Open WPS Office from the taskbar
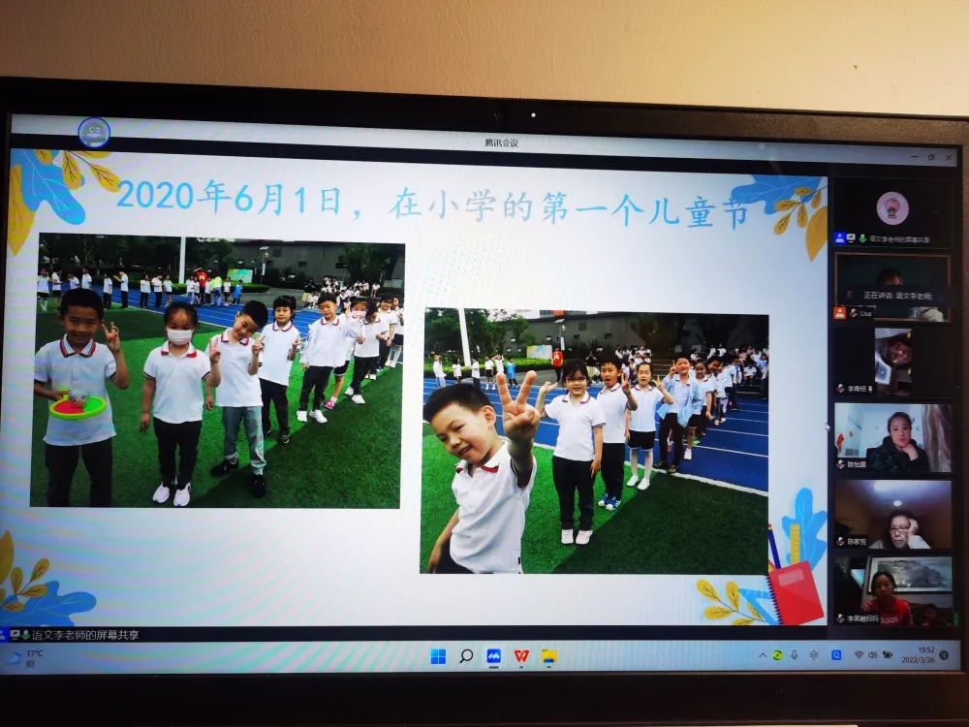The width and height of the screenshot is (969, 727). [x=521, y=656]
